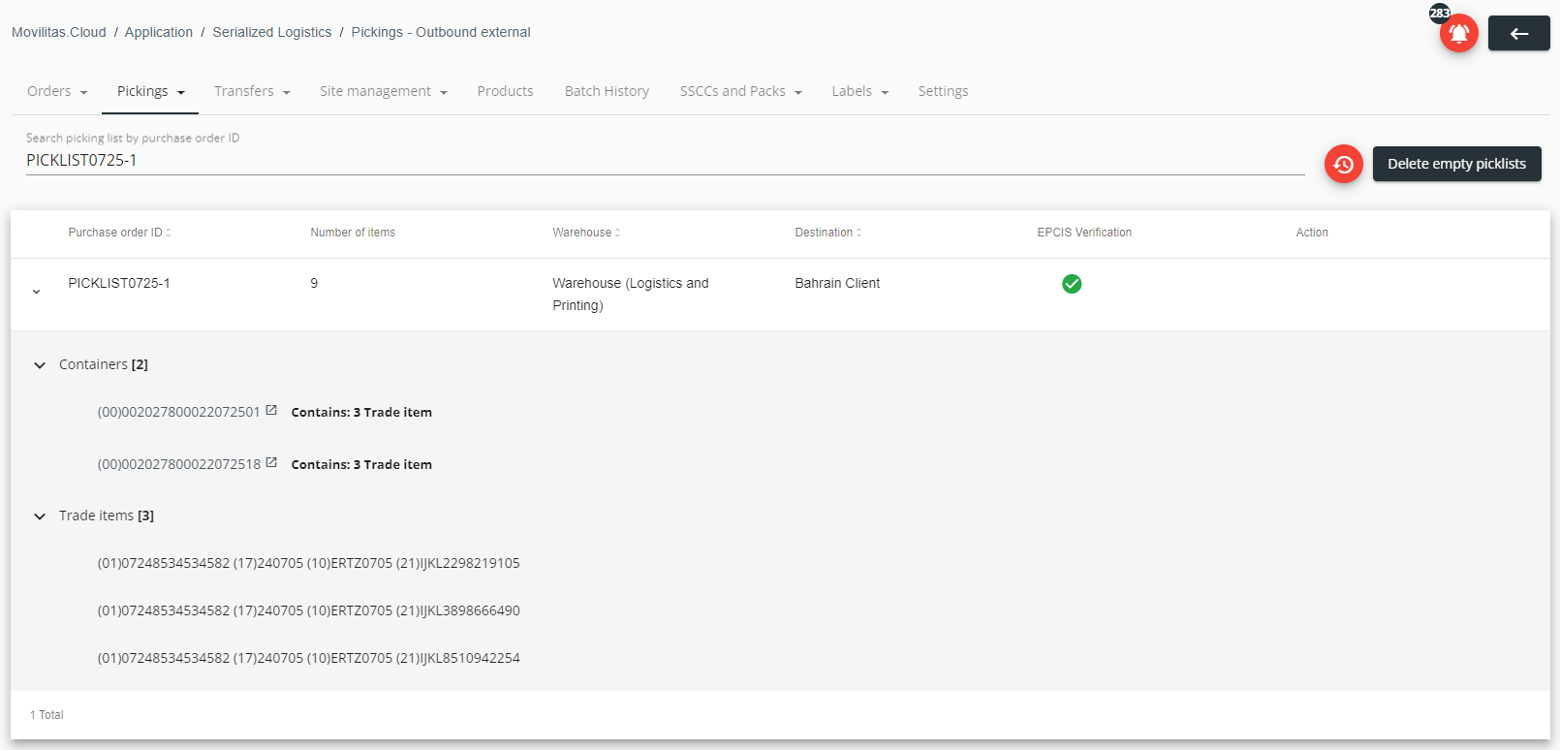Click the Bahrain Client destination cell
Image resolution: width=1560 pixels, height=750 pixels.
pos(837,283)
